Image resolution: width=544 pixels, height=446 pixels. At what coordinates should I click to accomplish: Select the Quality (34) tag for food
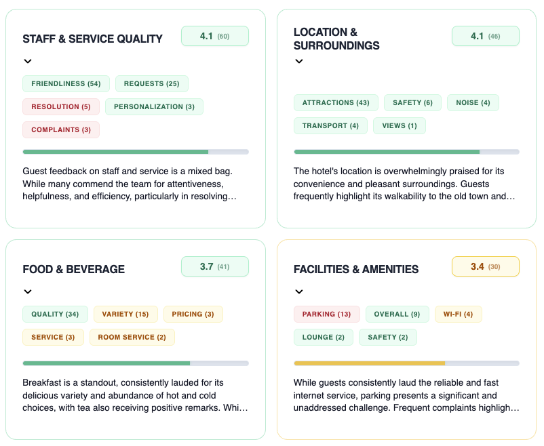coord(55,314)
